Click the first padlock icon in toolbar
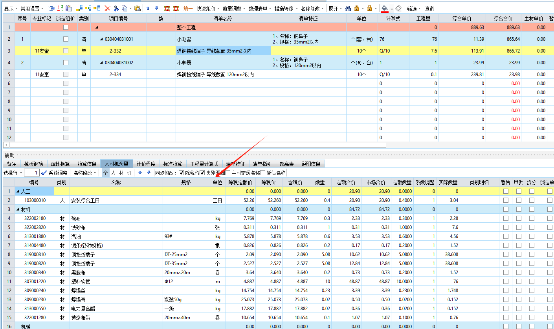The height and width of the screenshot is (329, 554). [356, 8]
